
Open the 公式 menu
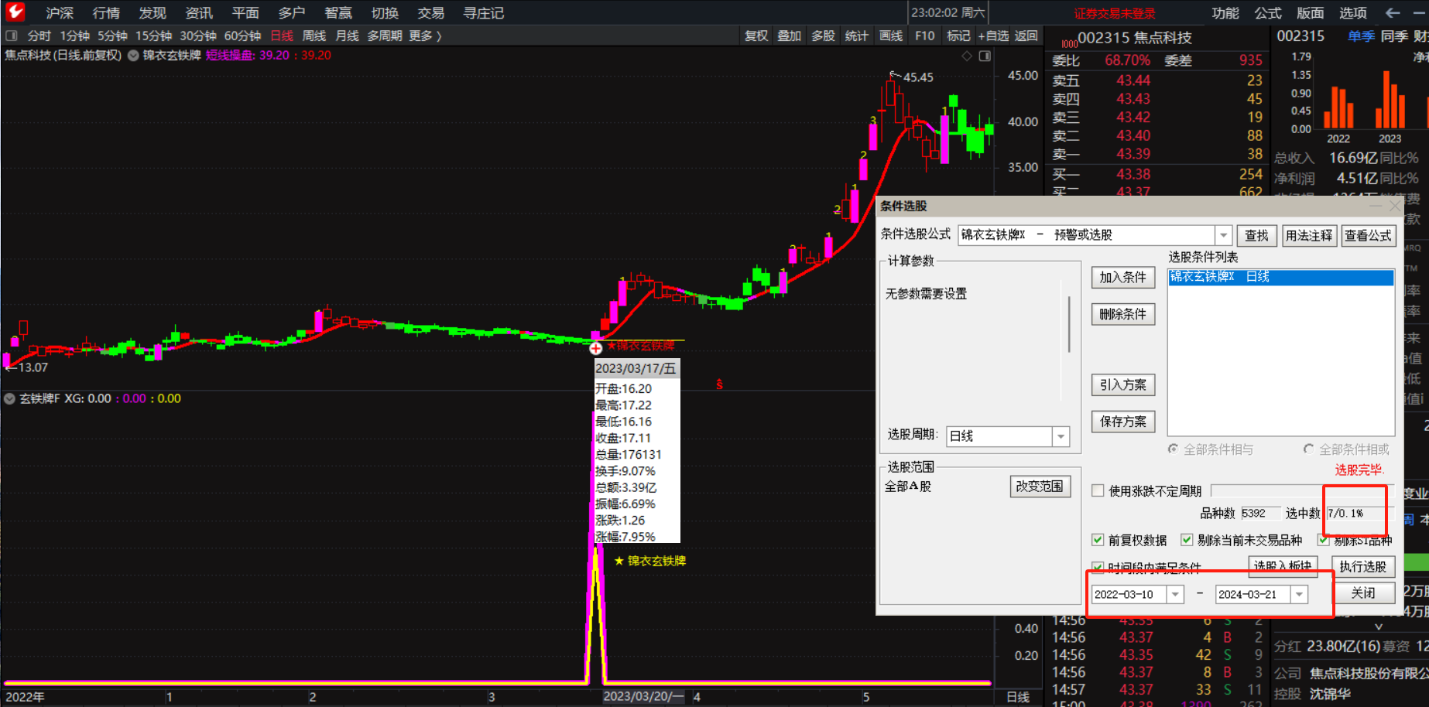pos(1268,12)
